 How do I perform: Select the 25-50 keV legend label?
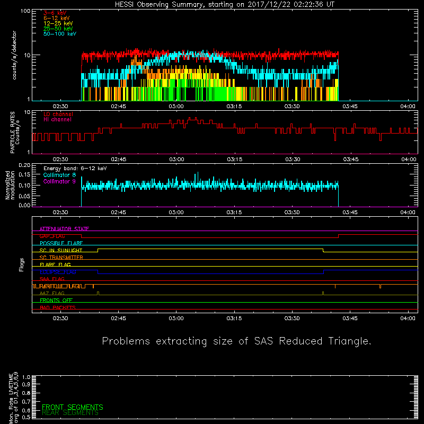(x=58, y=29)
